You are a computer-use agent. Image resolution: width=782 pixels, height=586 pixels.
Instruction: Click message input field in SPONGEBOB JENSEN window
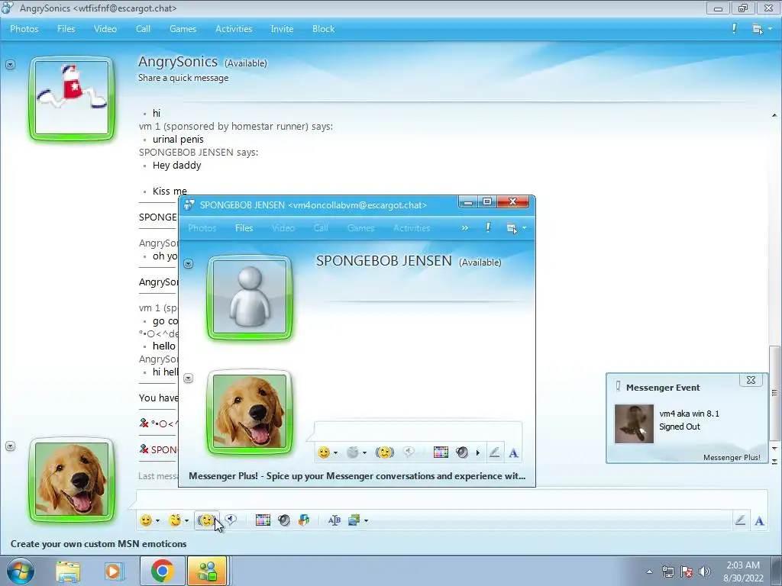click(x=418, y=430)
